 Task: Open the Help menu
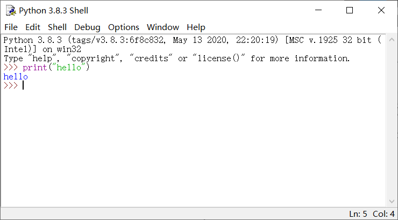tap(196, 27)
